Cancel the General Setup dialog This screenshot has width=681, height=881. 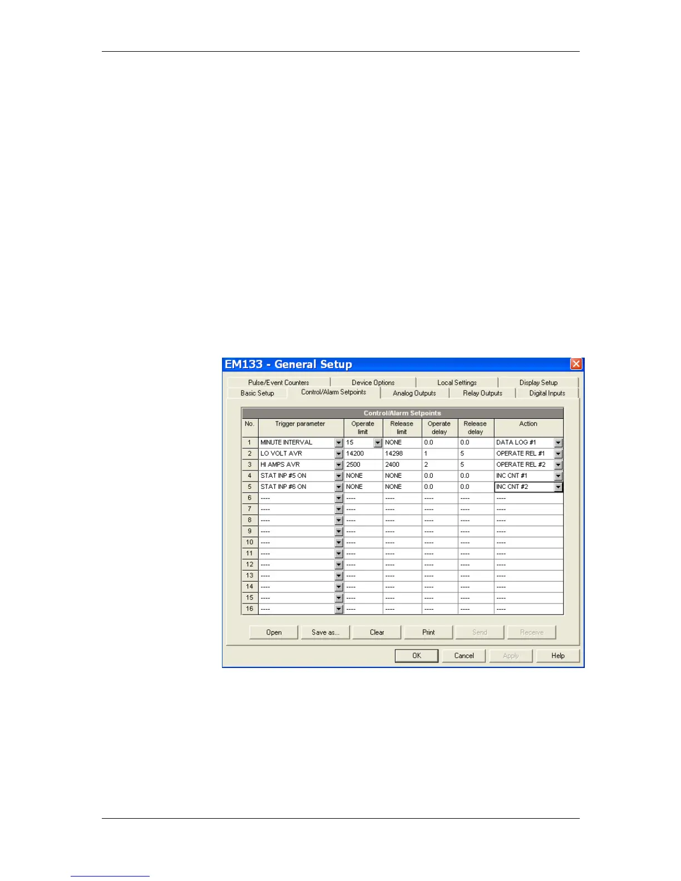pyautogui.click(x=464, y=656)
